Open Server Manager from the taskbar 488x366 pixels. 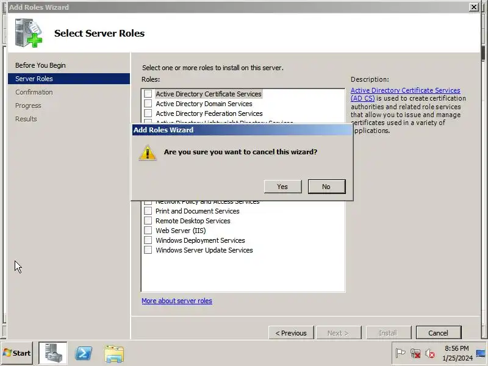point(52,353)
